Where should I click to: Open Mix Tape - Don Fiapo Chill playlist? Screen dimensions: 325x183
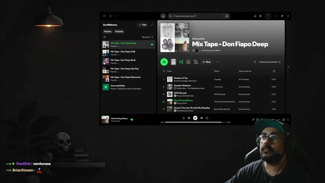point(128,53)
